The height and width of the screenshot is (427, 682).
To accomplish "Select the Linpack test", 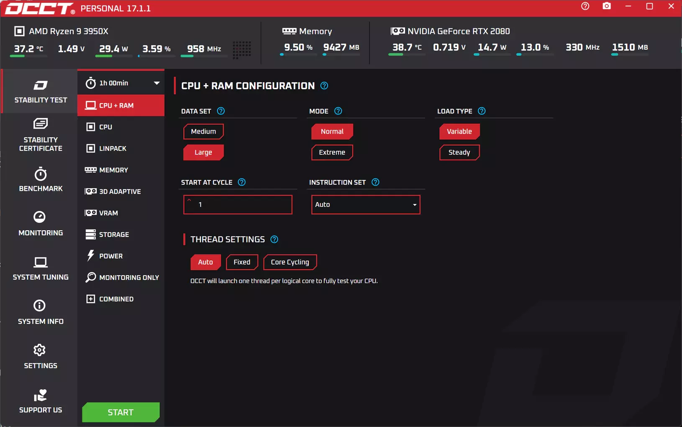I will point(121,148).
